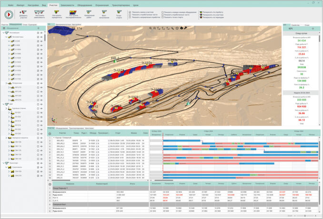
Task: Click the first blue Gantt bar in the chart
Action: coord(182,141)
